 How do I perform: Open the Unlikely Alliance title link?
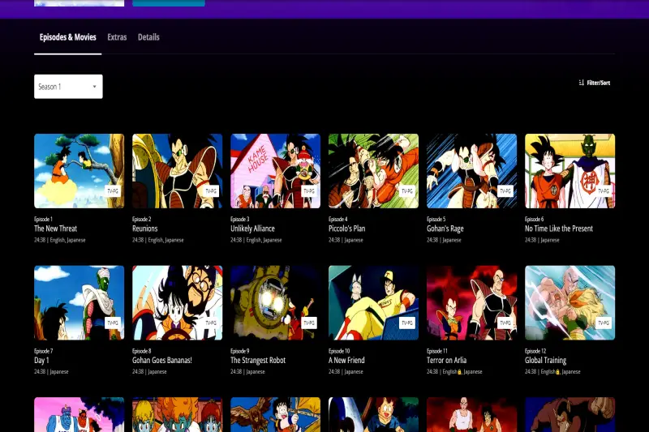point(252,229)
